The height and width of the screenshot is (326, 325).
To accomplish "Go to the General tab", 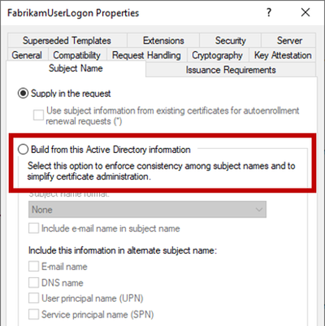I will (x=27, y=55).
